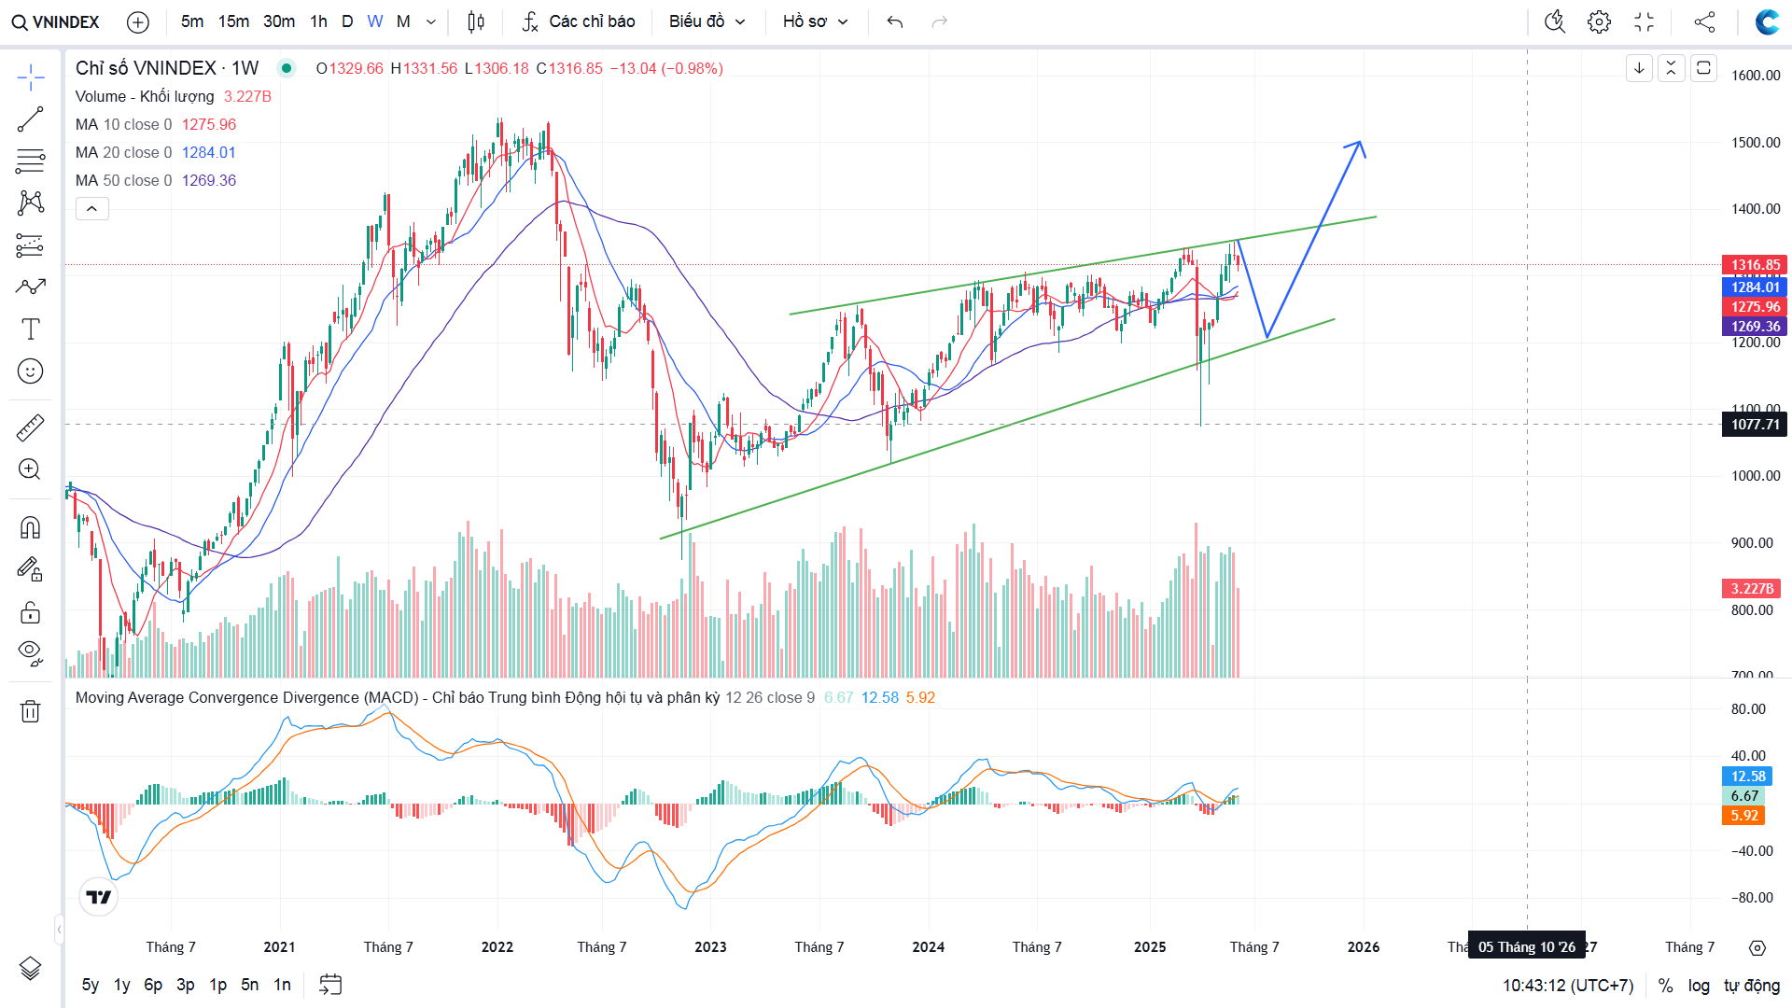This screenshot has height=1008, width=1792.
Task: Collapse the indicator legend chevron
Action: coord(91,209)
